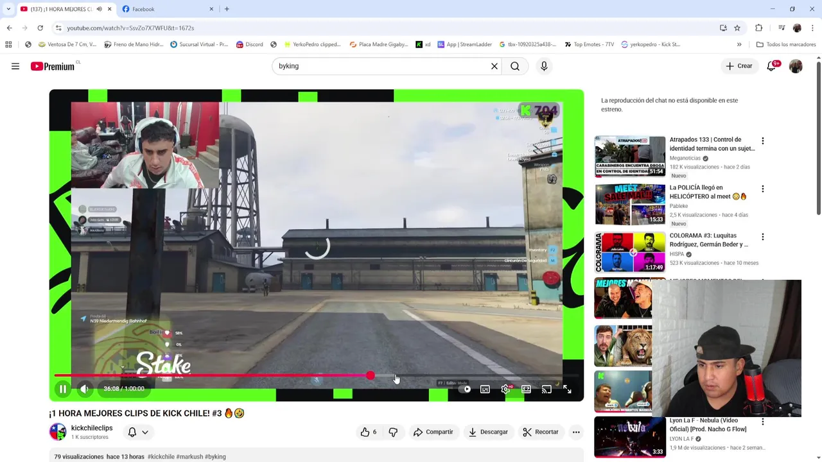Viewport: 822px width, 462px height.
Task: Open options menu for Lyon La F video
Action: point(763,422)
